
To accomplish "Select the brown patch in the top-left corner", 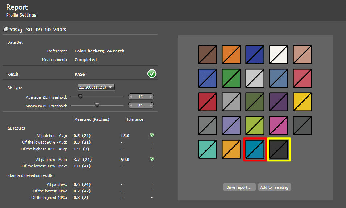I will click(208, 54).
